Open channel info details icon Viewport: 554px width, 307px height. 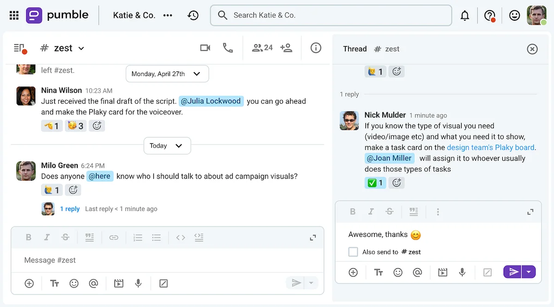pyautogui.click(x=316, y=48)
